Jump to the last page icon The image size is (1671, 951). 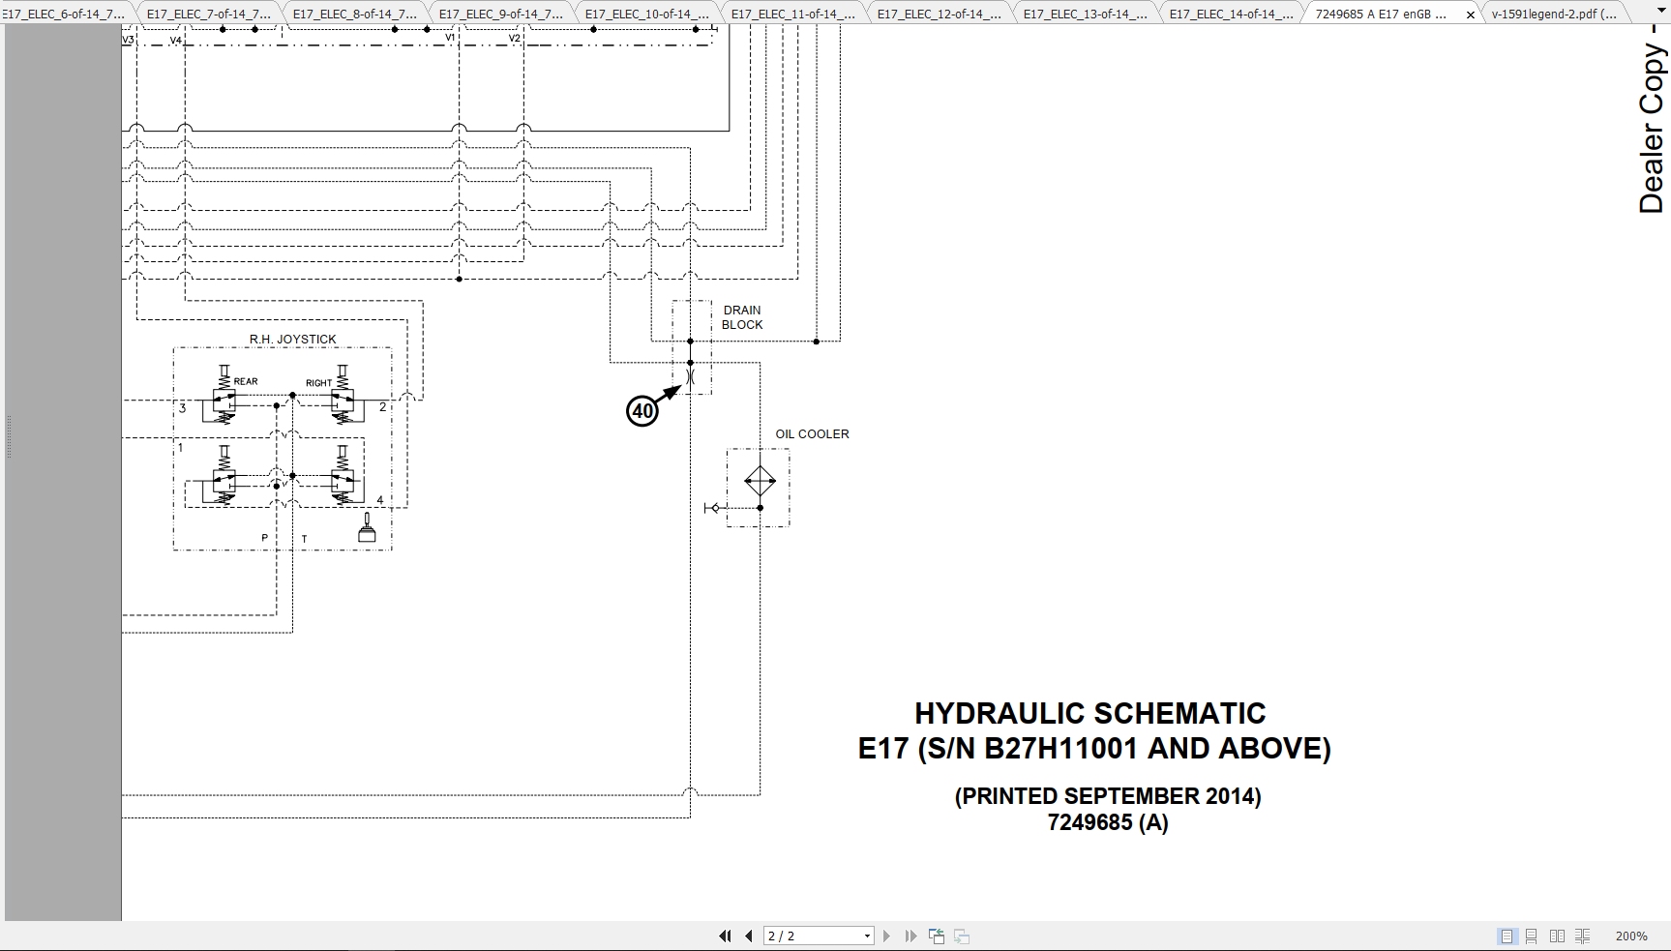click(910, 936)
